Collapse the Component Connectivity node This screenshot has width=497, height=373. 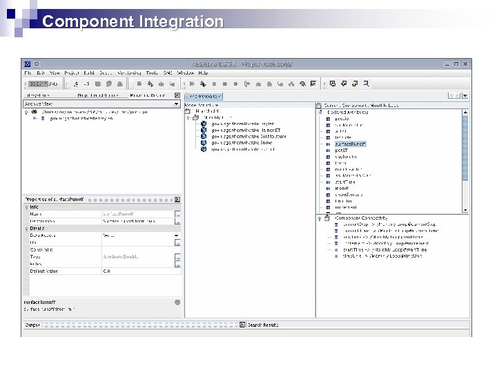(x=320, y=218)
